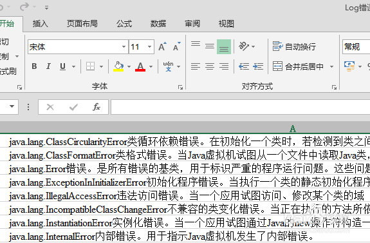Open clipboard group dialog launcher
This screenshot has height=243, width=370.
pyautogui.click(x=19, y=88)
